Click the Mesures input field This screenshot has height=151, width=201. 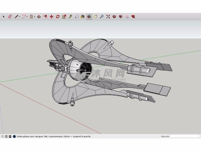tap(184, 136)
